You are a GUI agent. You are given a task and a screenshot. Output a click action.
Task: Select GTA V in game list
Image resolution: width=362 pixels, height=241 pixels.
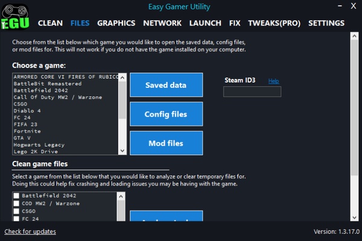click(66, 138)
